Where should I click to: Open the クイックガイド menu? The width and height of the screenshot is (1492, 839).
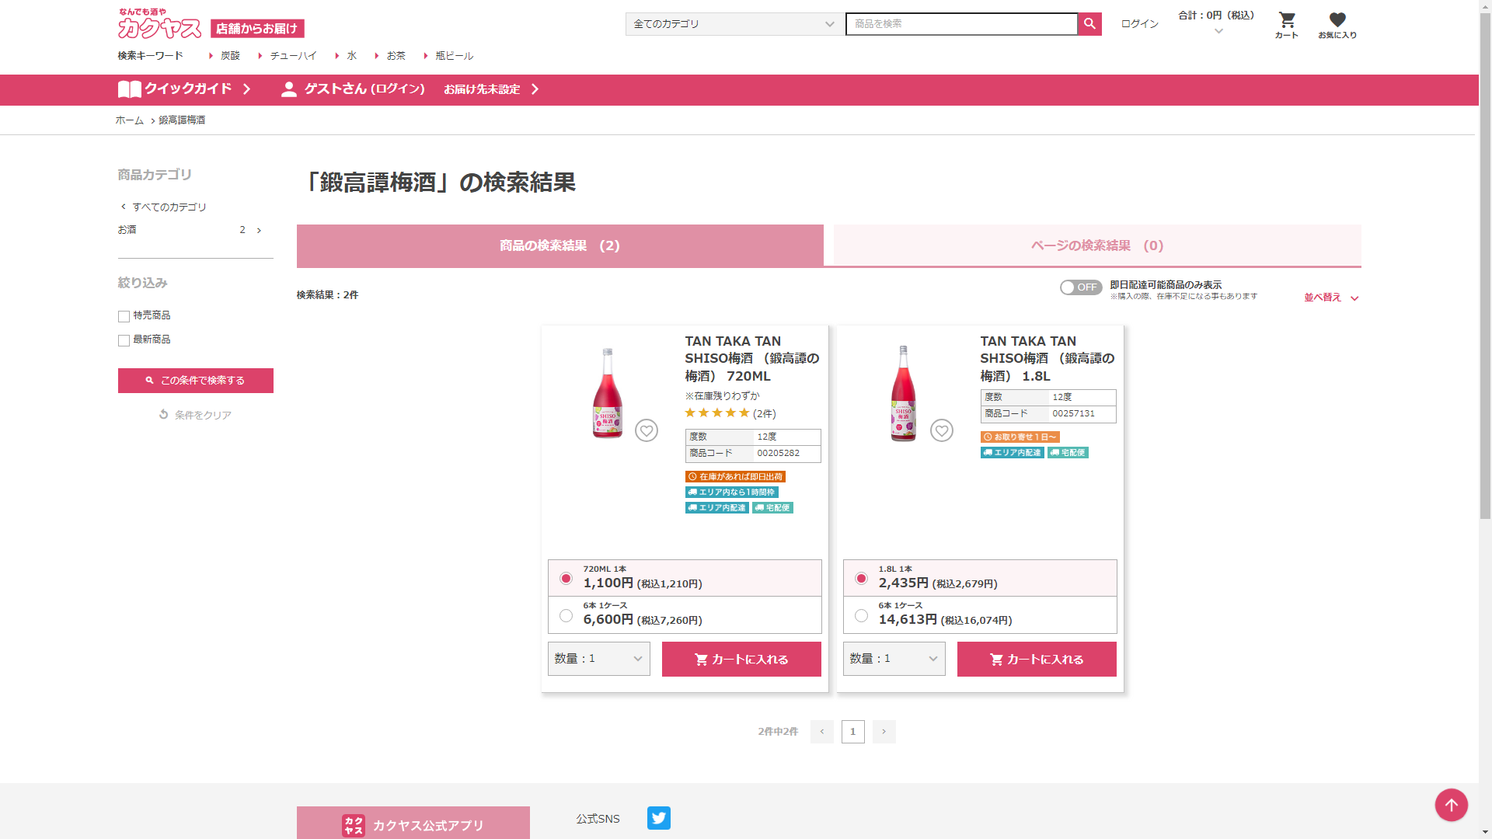[x=185, y=89]
